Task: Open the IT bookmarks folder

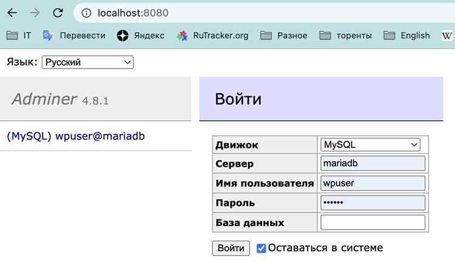Action: [x=19, y=36]
